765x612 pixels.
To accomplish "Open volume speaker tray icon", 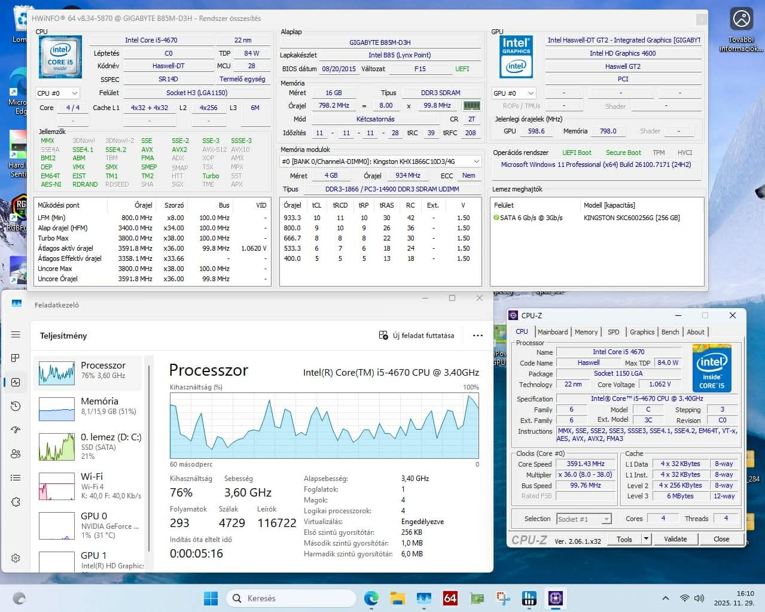I will point(699,598).
